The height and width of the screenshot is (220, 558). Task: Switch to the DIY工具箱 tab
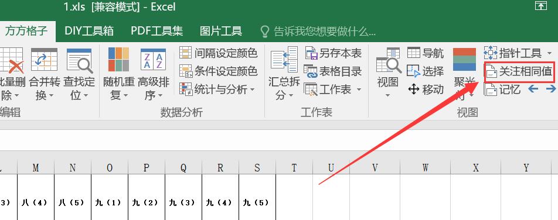pos(89,31)
